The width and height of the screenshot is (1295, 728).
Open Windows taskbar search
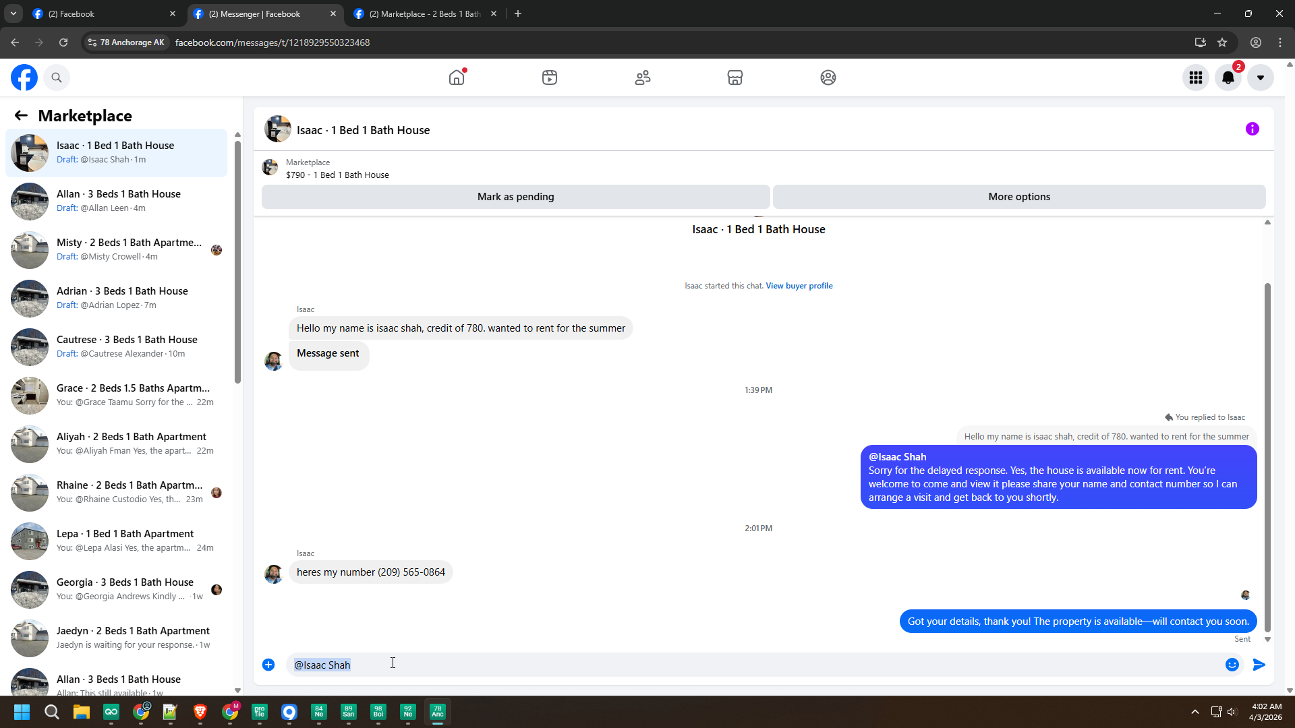(x=51, y=712)
